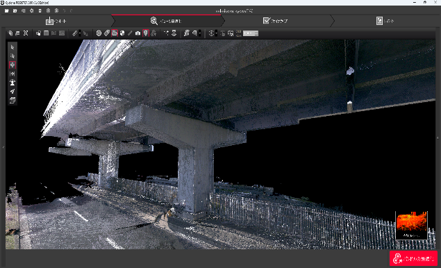Open the dropdown arrow beside the ruler tool

coord(80,33)
